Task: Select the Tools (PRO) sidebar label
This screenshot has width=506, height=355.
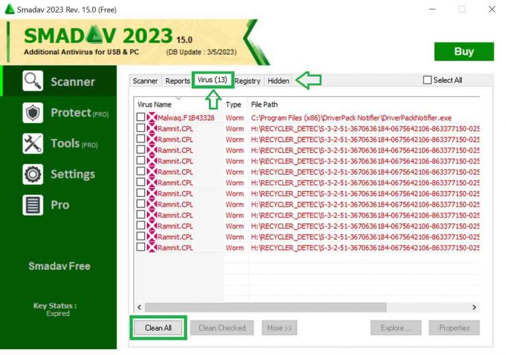Action: (74, 144)
